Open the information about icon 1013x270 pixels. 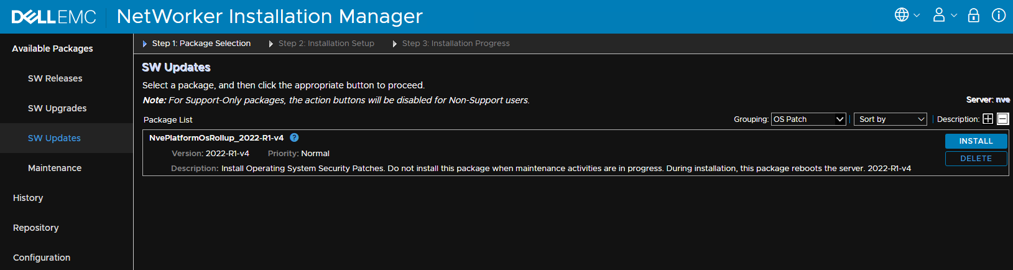point(999,15)
